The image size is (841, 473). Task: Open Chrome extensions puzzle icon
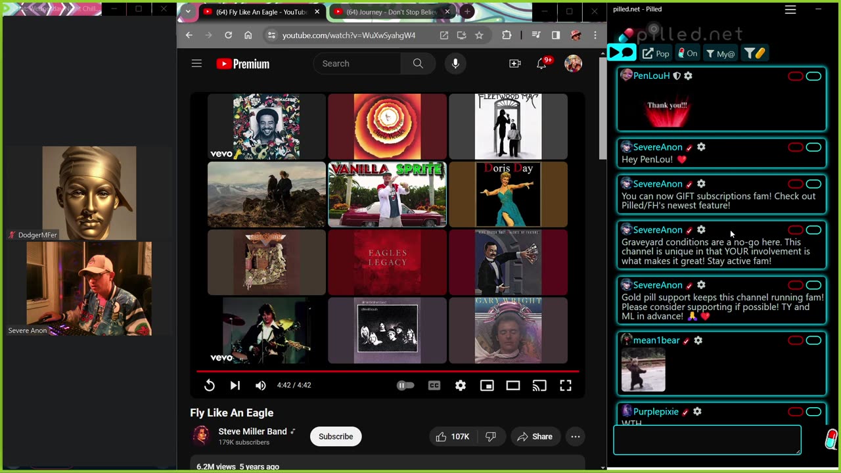pos(507,35)
